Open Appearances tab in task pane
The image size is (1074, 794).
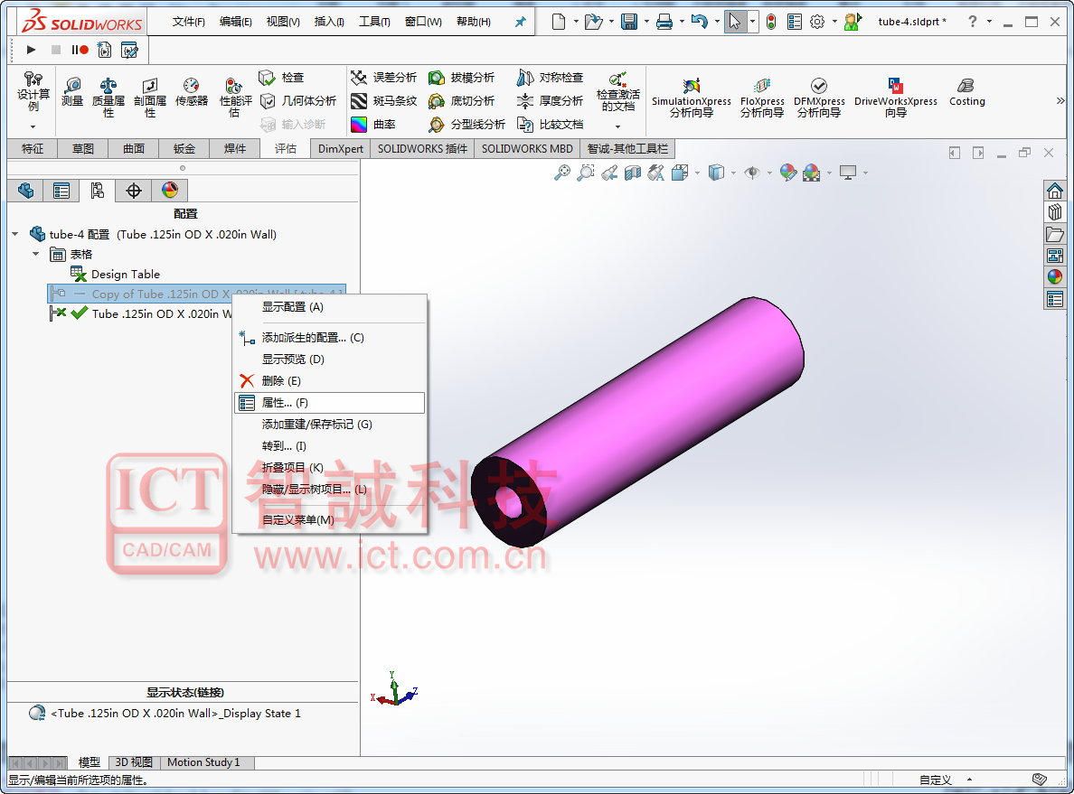pyautogui.click(x=1055, y=276)
